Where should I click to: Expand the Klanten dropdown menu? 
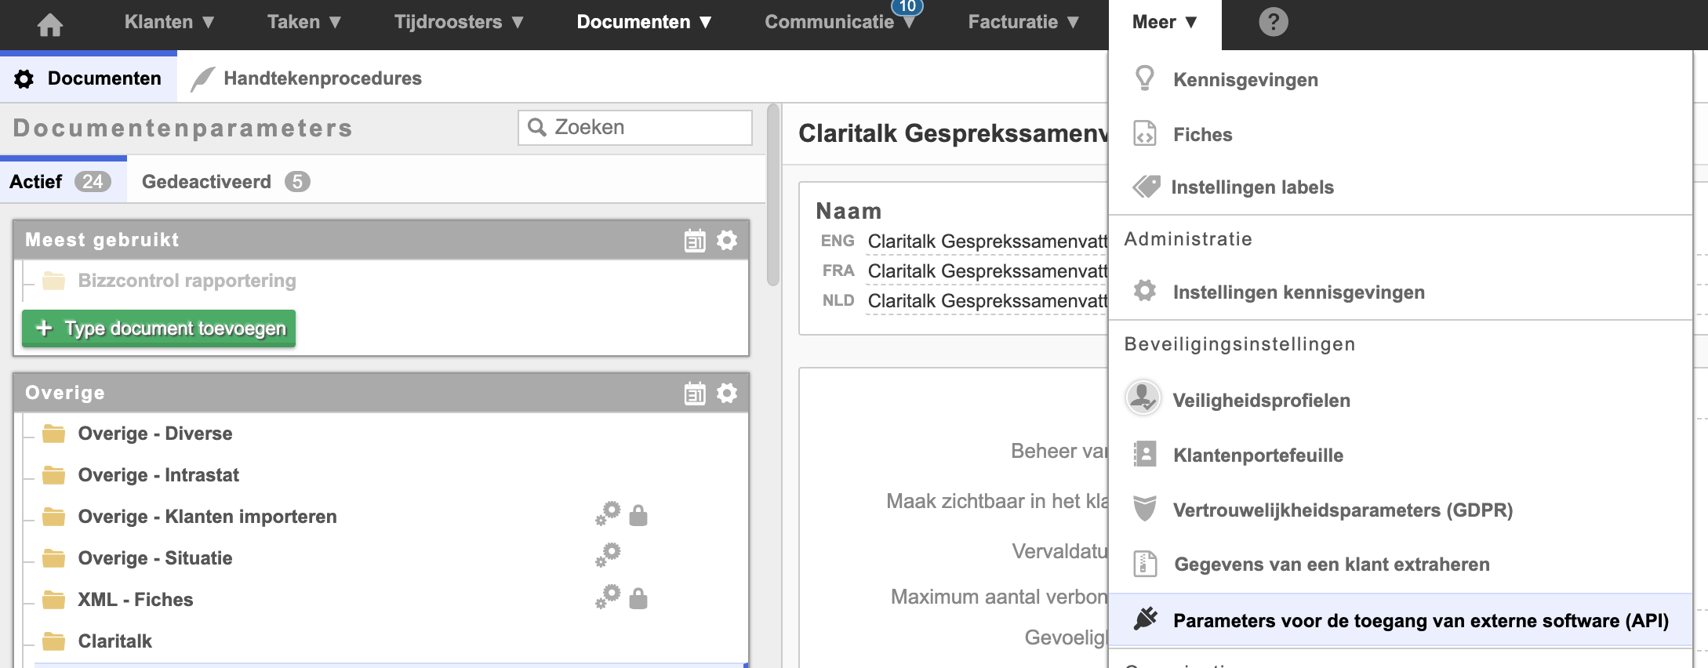[169, 22]
